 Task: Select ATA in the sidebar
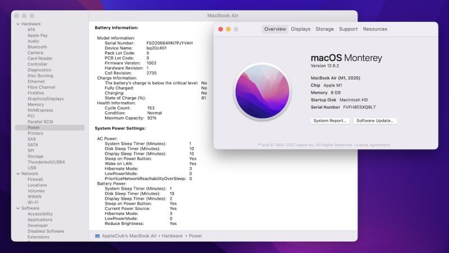point(31,30)
